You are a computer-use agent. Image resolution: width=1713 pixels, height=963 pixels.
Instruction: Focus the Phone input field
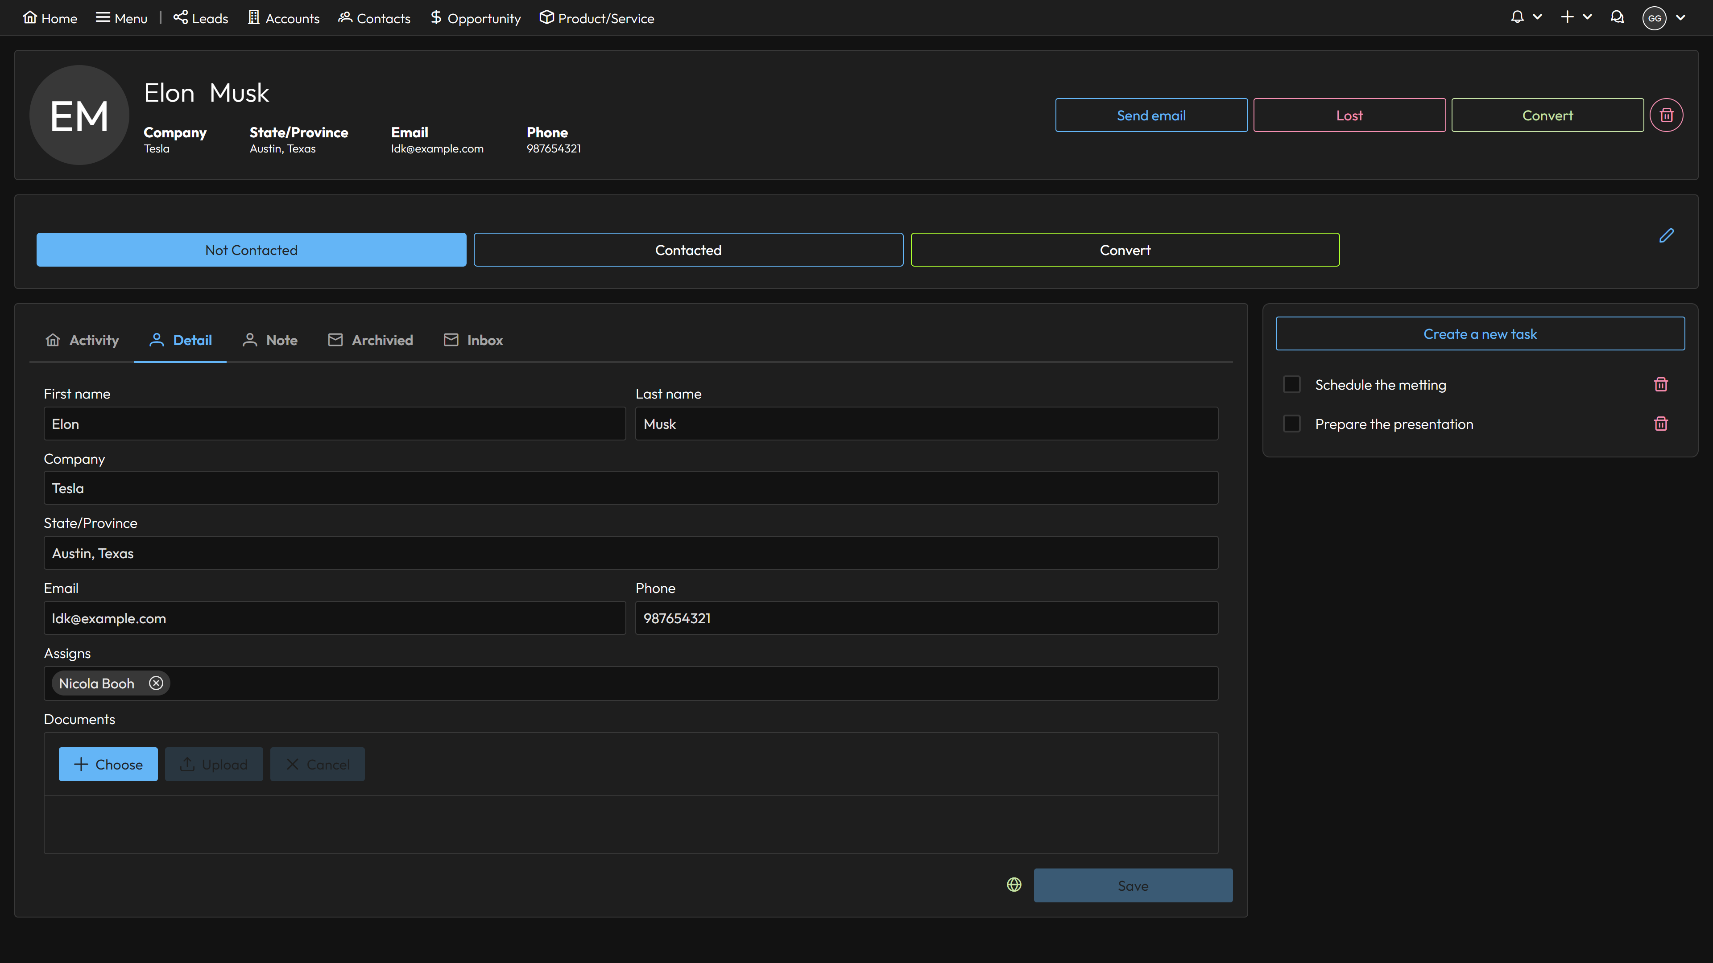[x=927, y=618]
